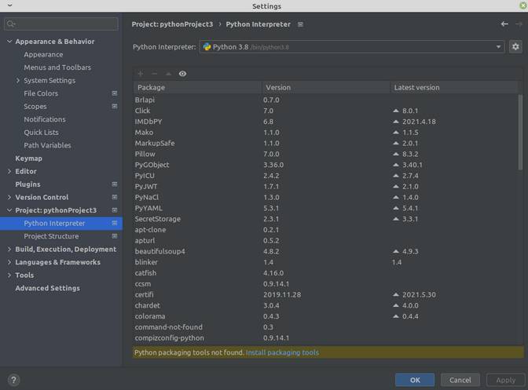The width and height of the screenshot is (528, 390).
Task: Click the Python logo in interpreter combo
Action: click(207, 47)
